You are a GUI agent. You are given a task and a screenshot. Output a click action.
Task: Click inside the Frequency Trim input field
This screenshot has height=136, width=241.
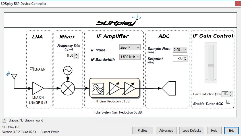click(x=65, y=56)
